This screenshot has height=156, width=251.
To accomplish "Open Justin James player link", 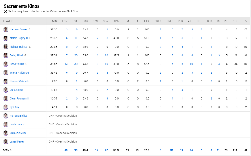I will 17,124.
